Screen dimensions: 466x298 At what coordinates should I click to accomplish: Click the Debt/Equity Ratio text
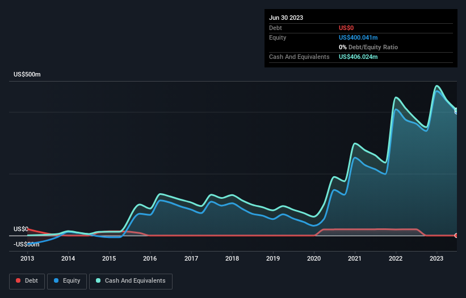click(x=373, y=47)
